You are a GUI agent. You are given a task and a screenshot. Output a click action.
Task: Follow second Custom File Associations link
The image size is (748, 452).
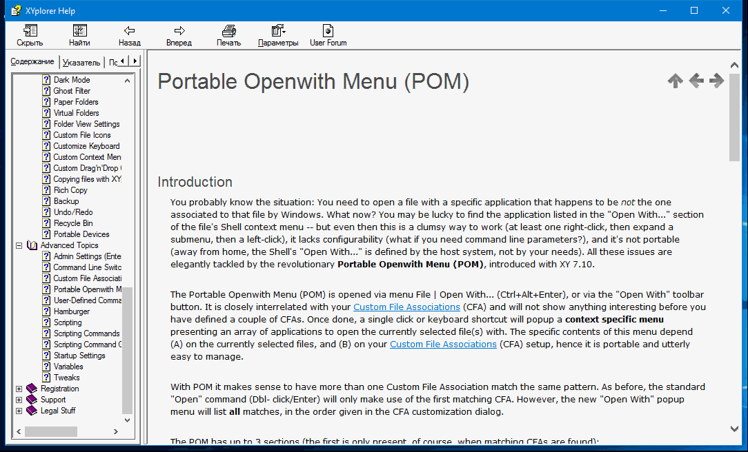(x=443, y=344)
